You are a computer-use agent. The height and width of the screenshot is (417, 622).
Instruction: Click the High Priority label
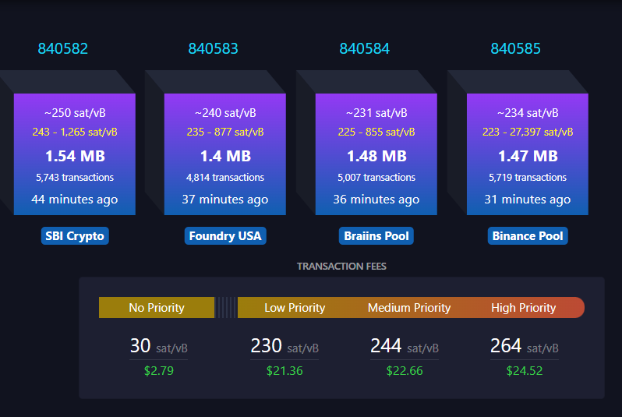tap(523, 308)
